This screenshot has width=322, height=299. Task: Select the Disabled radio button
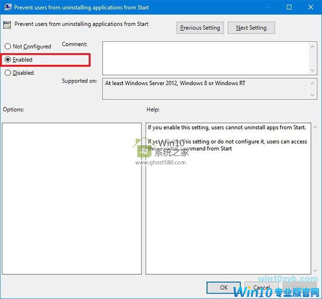pyautogui.click(x=8, y=73)
